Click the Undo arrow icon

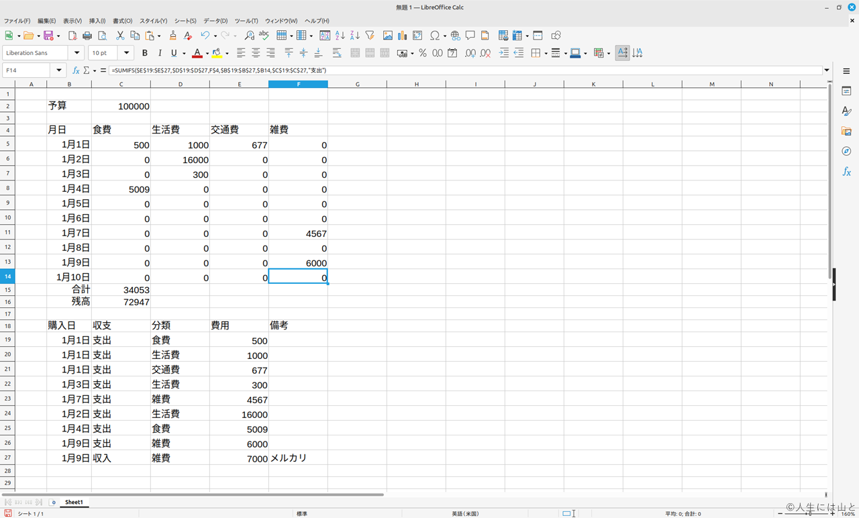click(x=205, y=36)
